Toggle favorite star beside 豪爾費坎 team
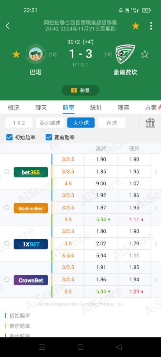Image resolution: width=161 pixels, height=357 pixels. tap(145, 54)
